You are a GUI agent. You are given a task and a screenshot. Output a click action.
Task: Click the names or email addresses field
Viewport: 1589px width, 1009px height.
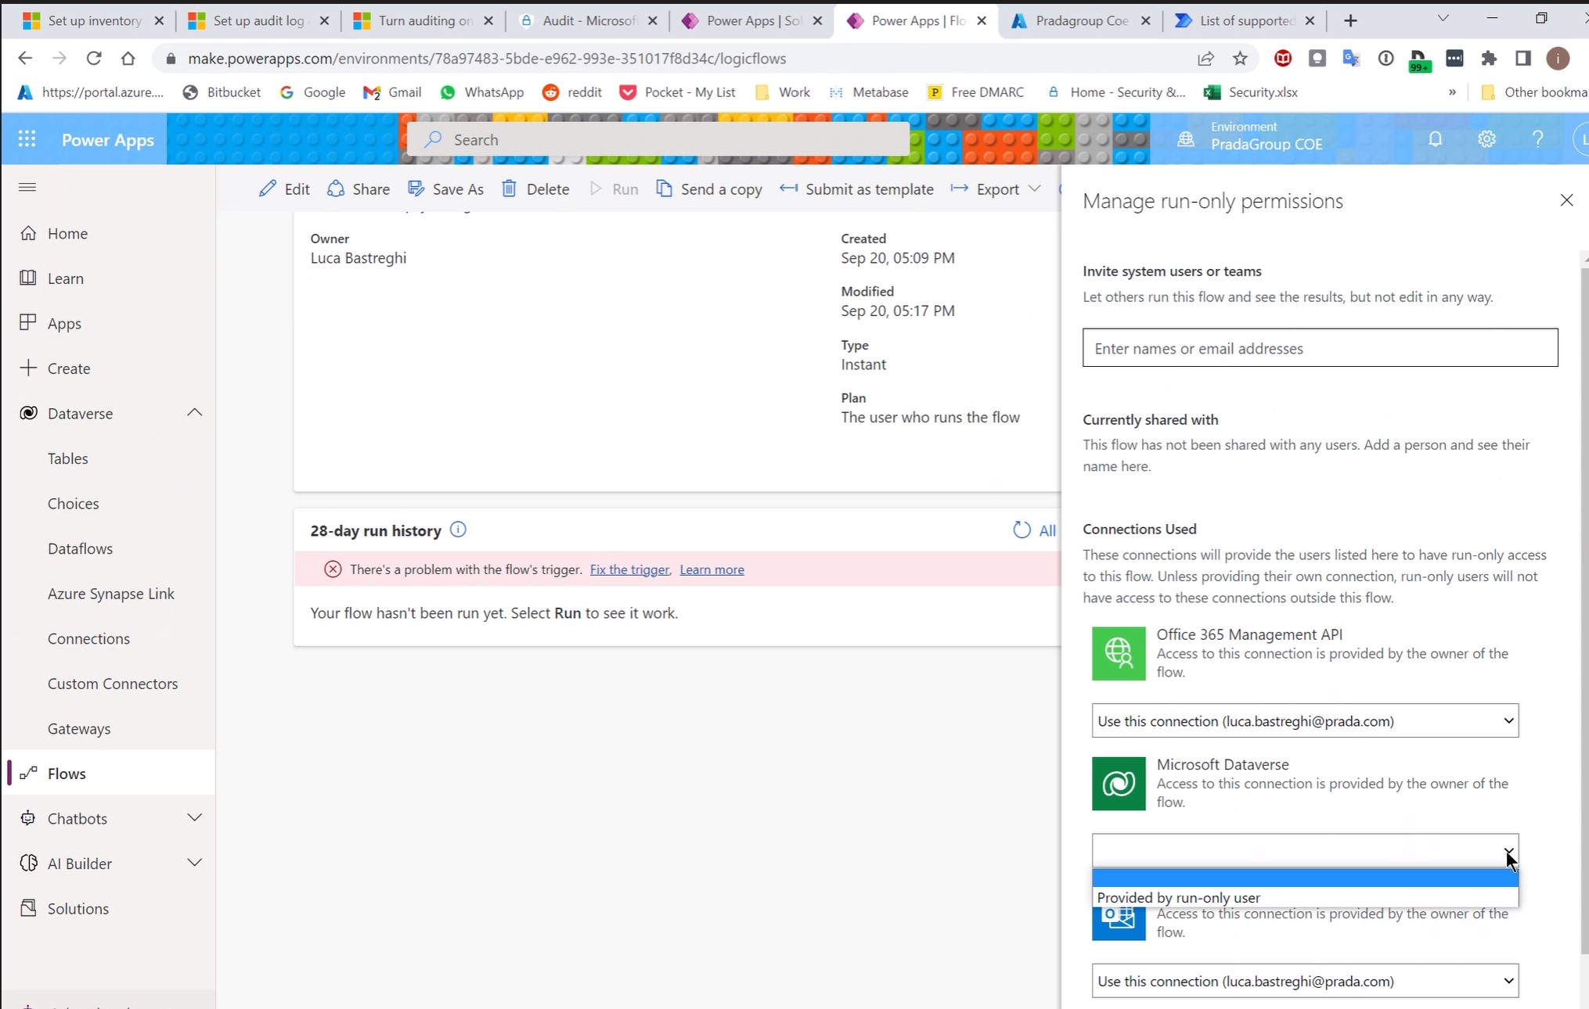[1319, 347]
